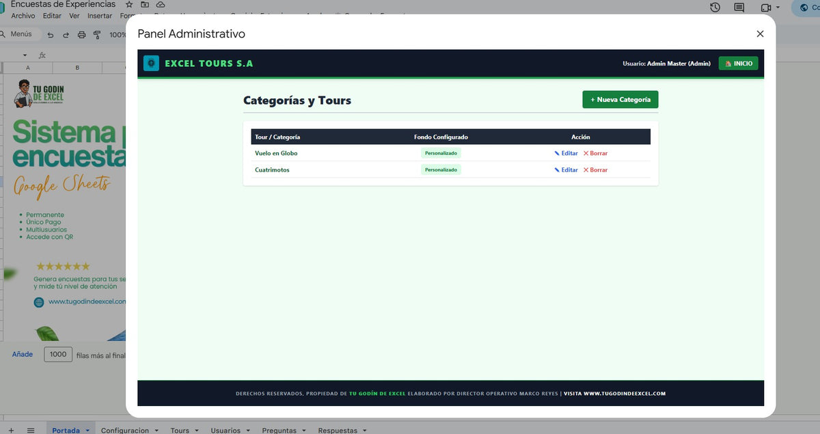Delete the Vuelo en Globo category
This screenshot has width=820, height=434.
tap(595, 153)
